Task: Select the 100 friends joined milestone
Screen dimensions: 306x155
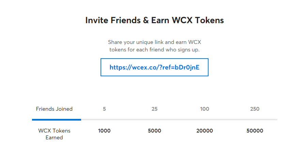Action: click(204, 109)
